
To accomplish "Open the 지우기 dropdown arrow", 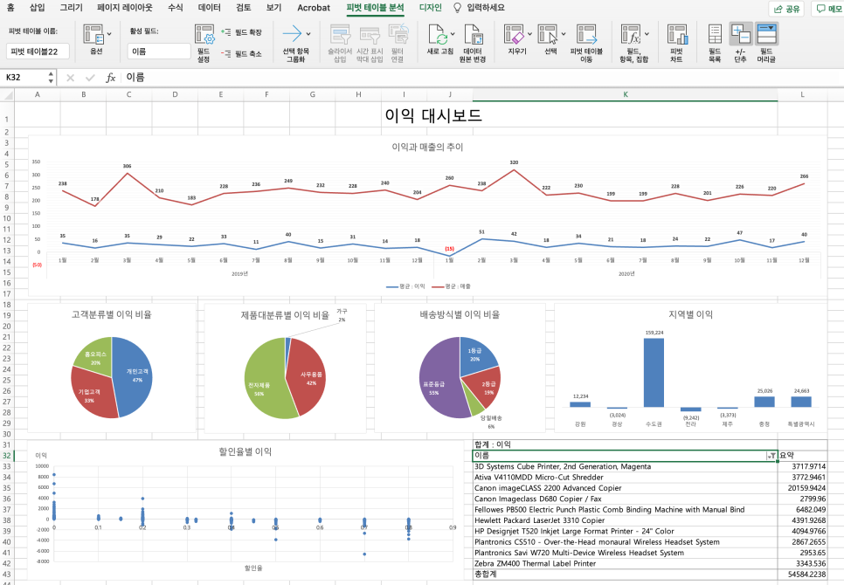I will pos(529,34).
